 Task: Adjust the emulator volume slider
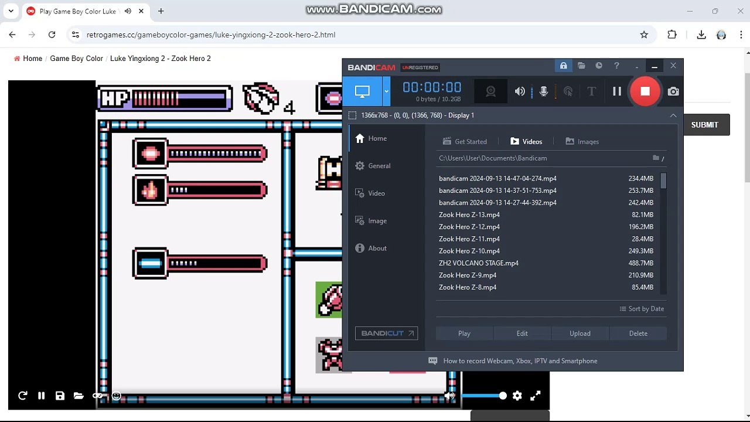483,396
